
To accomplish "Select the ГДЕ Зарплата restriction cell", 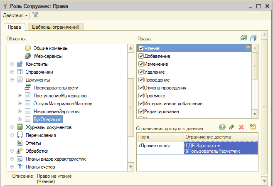I will [x=221, y=148].
